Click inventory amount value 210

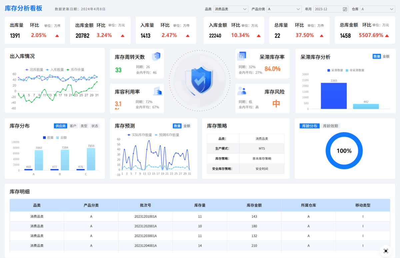pyautogui.click(x=254, y=245)
